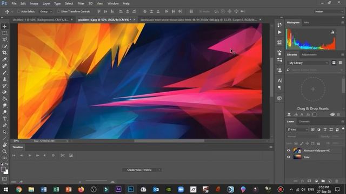Select the Healing Brush tool

4,66
